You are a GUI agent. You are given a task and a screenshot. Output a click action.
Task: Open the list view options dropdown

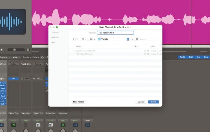pos(84,39)
